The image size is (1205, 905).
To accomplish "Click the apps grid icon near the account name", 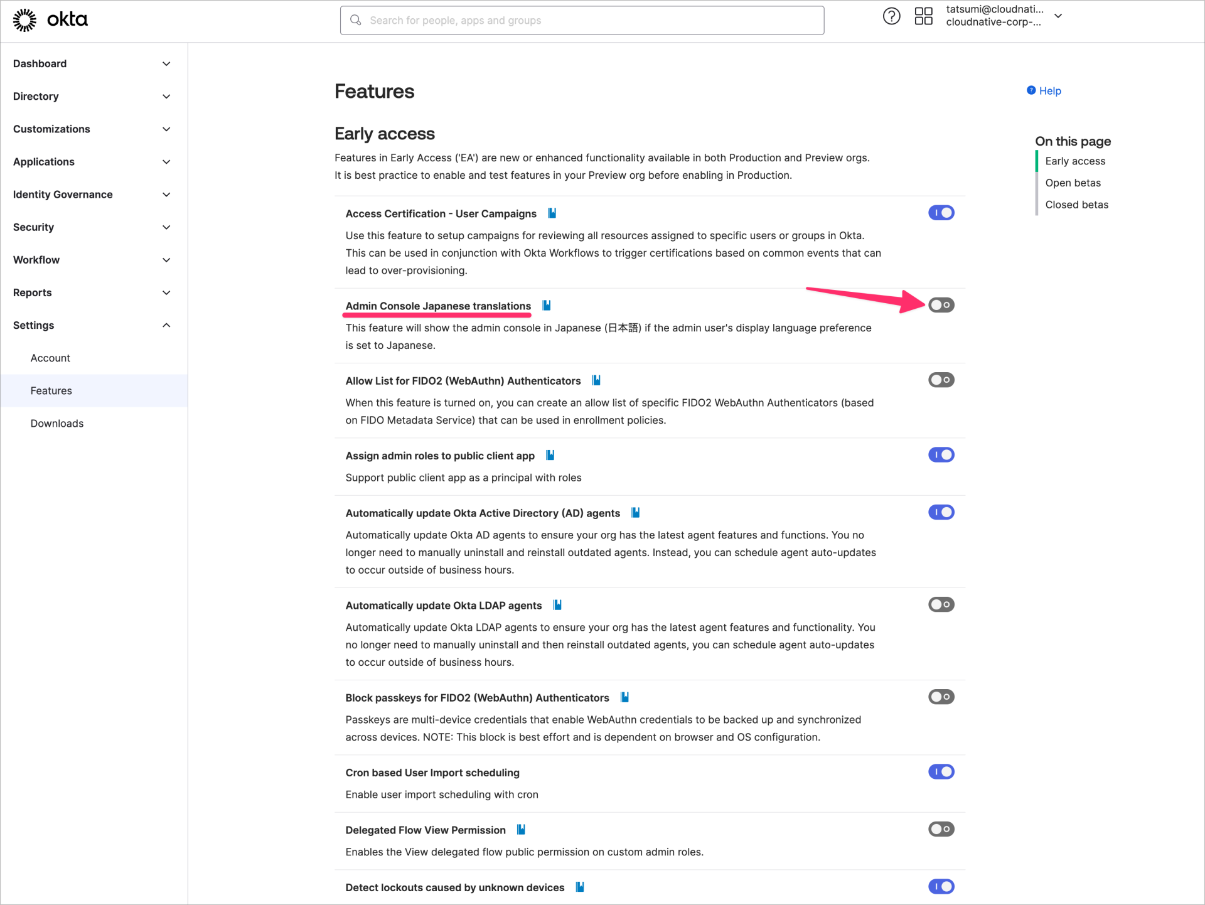I will pyautogui.click(x=923, y=16).
